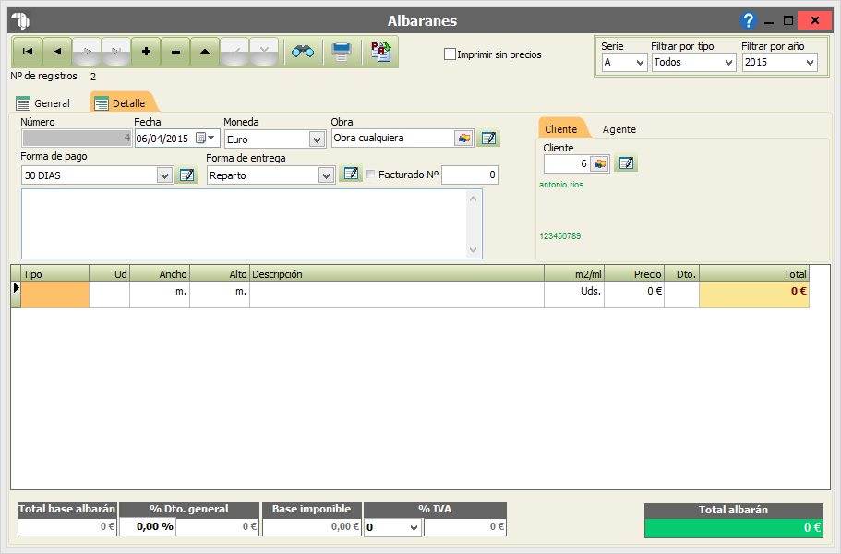
Task: Toggle the Facturado checkbox
Action: tap(370, 175)
